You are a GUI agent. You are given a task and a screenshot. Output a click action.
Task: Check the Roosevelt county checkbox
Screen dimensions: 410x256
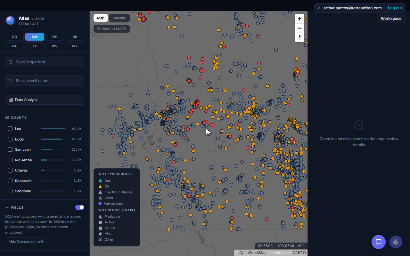click(10, 181)
